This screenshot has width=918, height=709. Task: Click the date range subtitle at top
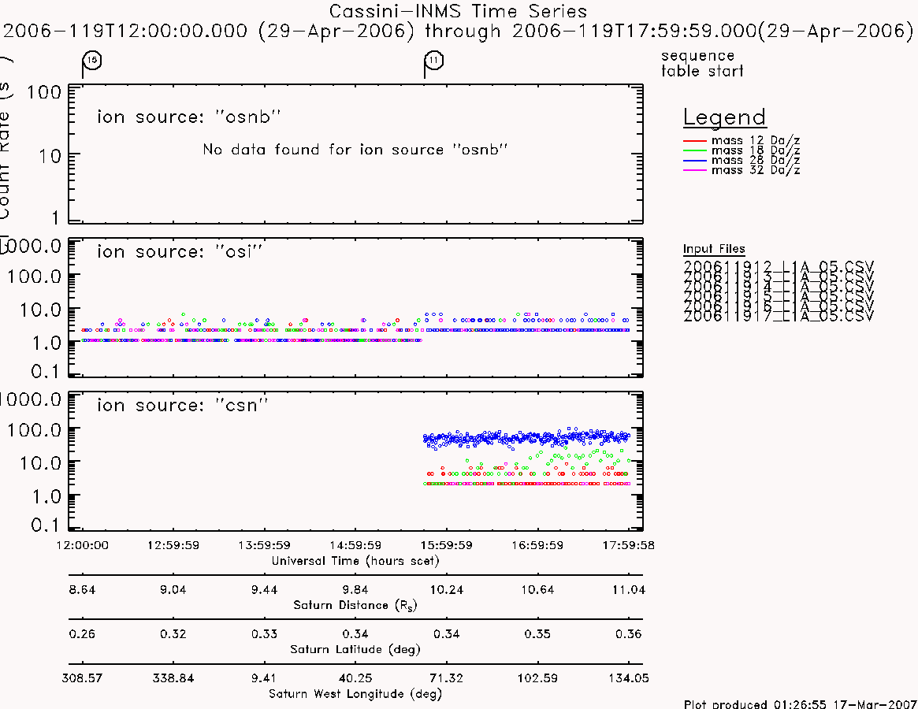point(459,31)
